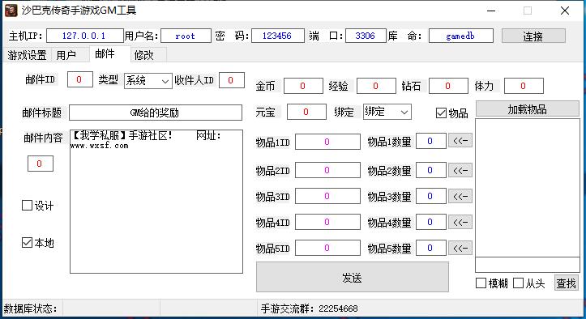Close the GM tool window
Image resolution: width=586 pixels, height=319 pixels.
pyautogui.click(x=565, y=11)
